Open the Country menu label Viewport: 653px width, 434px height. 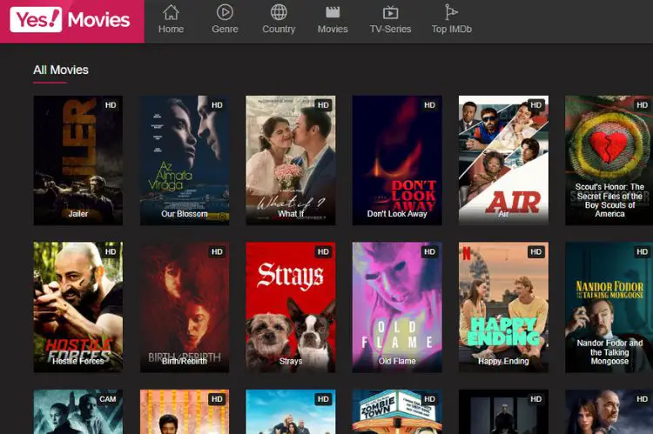279,29
